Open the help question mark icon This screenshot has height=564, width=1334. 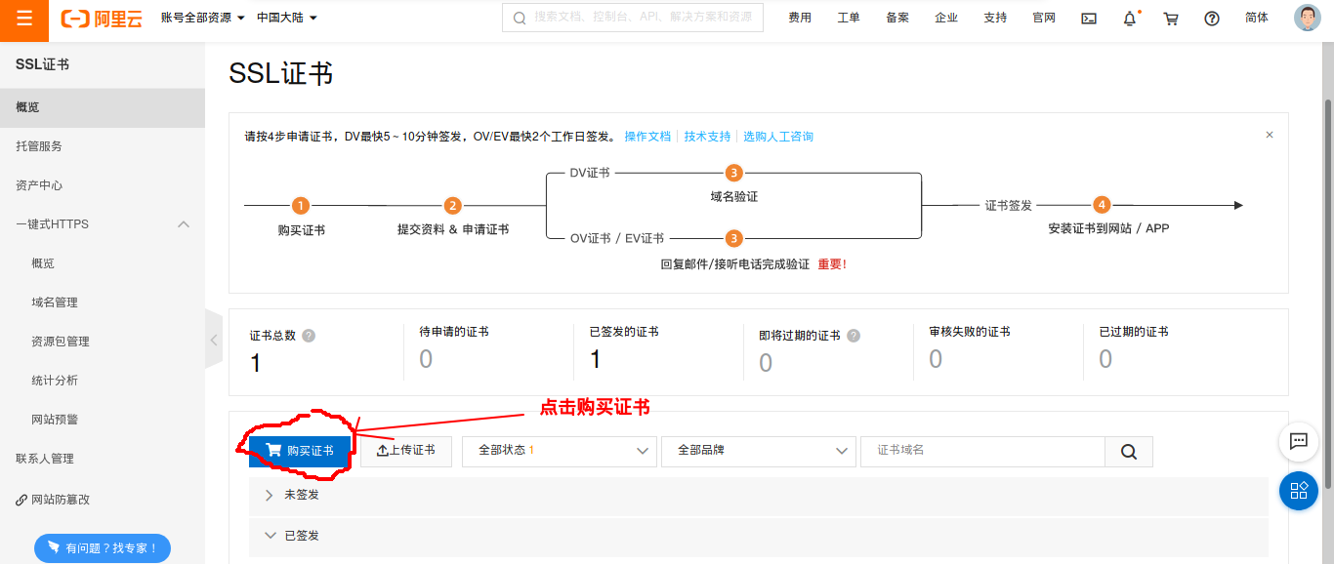[1212, 19]
